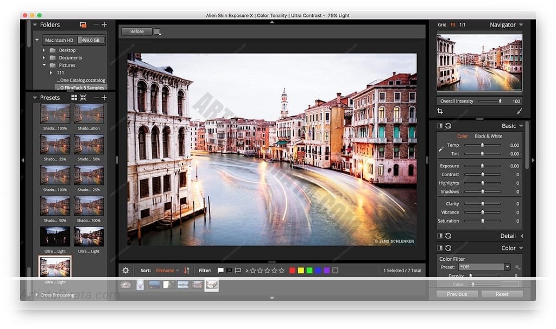Image resolution: width=556 pixels, height=329 pixels.
Task: Set filter to the fifth star
Action: tap(282, 270)
